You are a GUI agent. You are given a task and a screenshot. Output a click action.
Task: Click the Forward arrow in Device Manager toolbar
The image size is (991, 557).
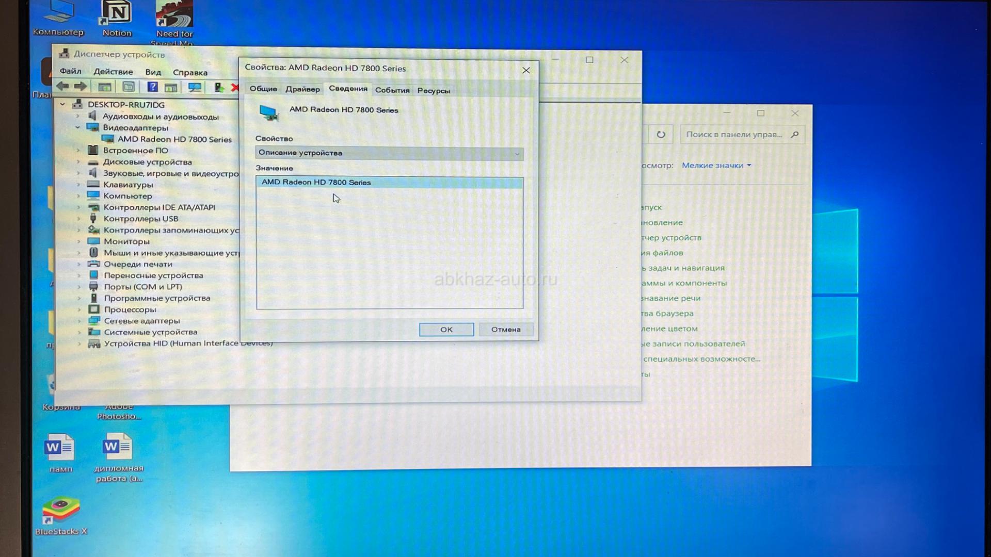(80, 87)
